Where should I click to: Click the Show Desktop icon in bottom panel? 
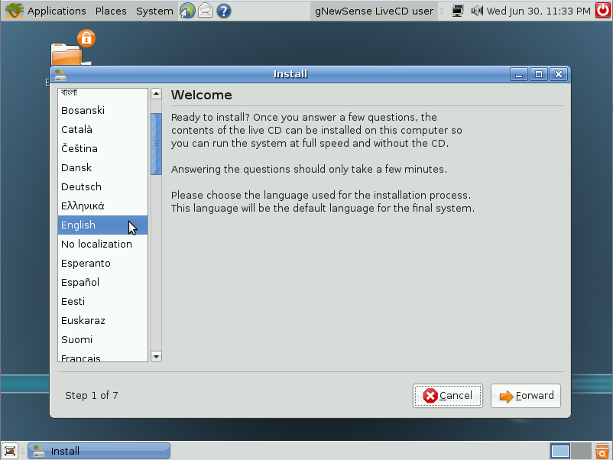(10, 451)
